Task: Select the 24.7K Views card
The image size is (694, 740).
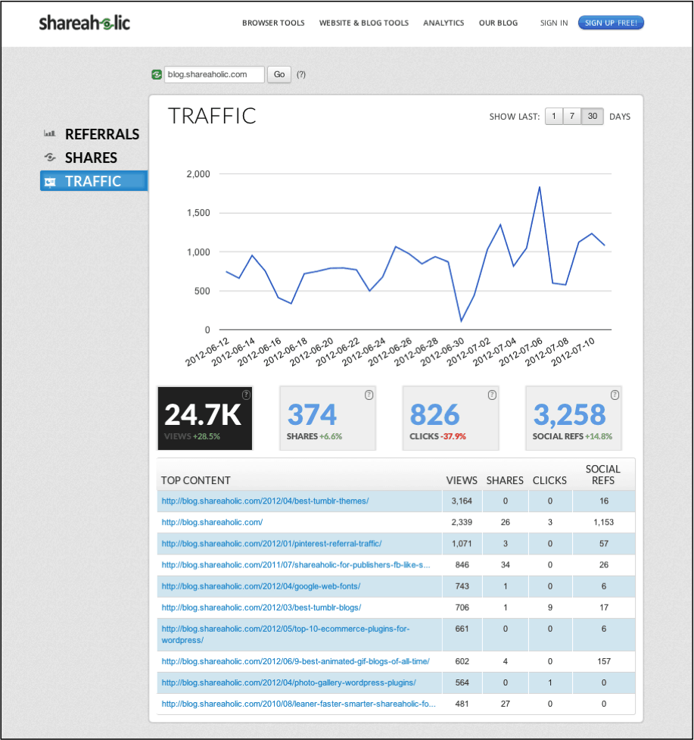Action: 205,418
